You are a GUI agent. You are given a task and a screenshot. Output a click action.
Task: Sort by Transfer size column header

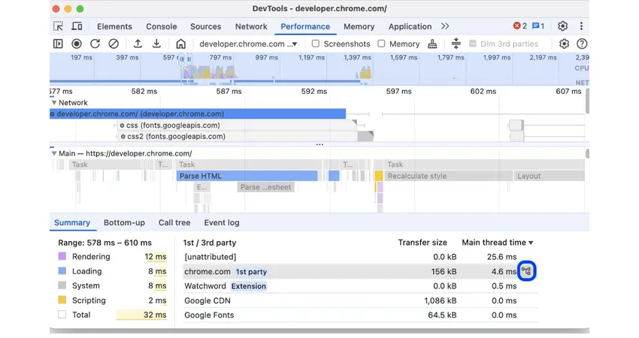pyautogui.click(x=422, y=243)
